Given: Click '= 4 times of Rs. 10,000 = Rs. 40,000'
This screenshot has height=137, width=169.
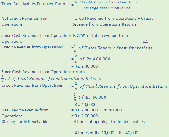Looking at the screenshot, I should pos(105,133).
